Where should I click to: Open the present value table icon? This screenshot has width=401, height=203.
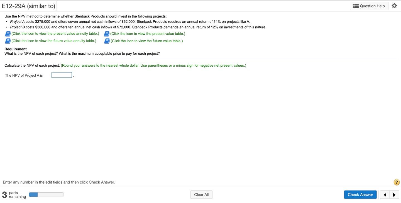click(x=106, y=33)
